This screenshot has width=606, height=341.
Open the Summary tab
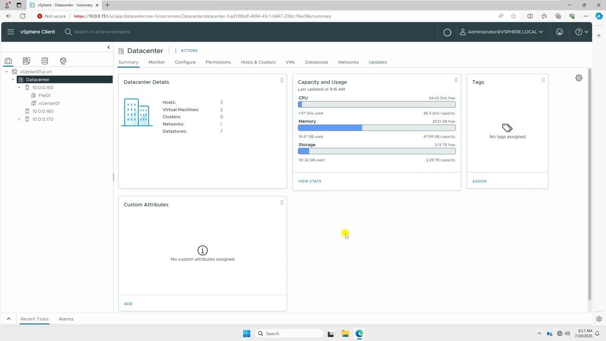(x=128, y=62)
